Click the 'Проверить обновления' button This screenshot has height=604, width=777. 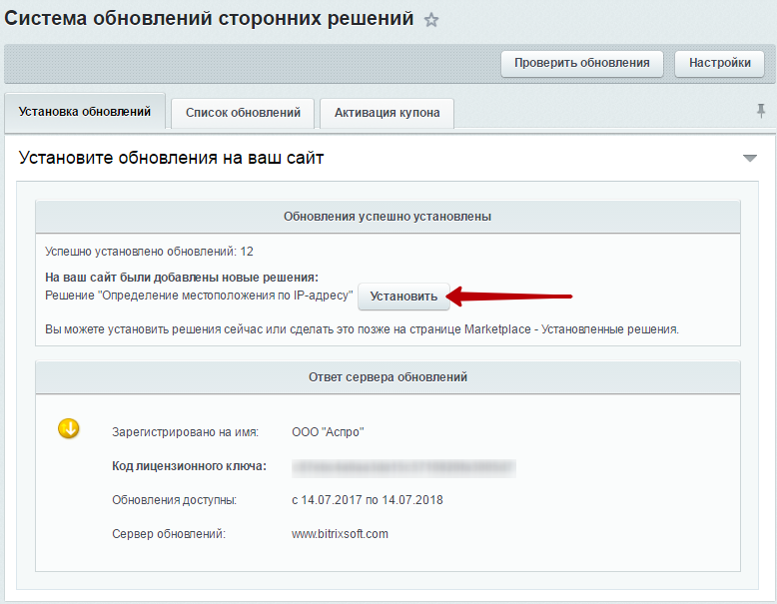click(582, 63)
